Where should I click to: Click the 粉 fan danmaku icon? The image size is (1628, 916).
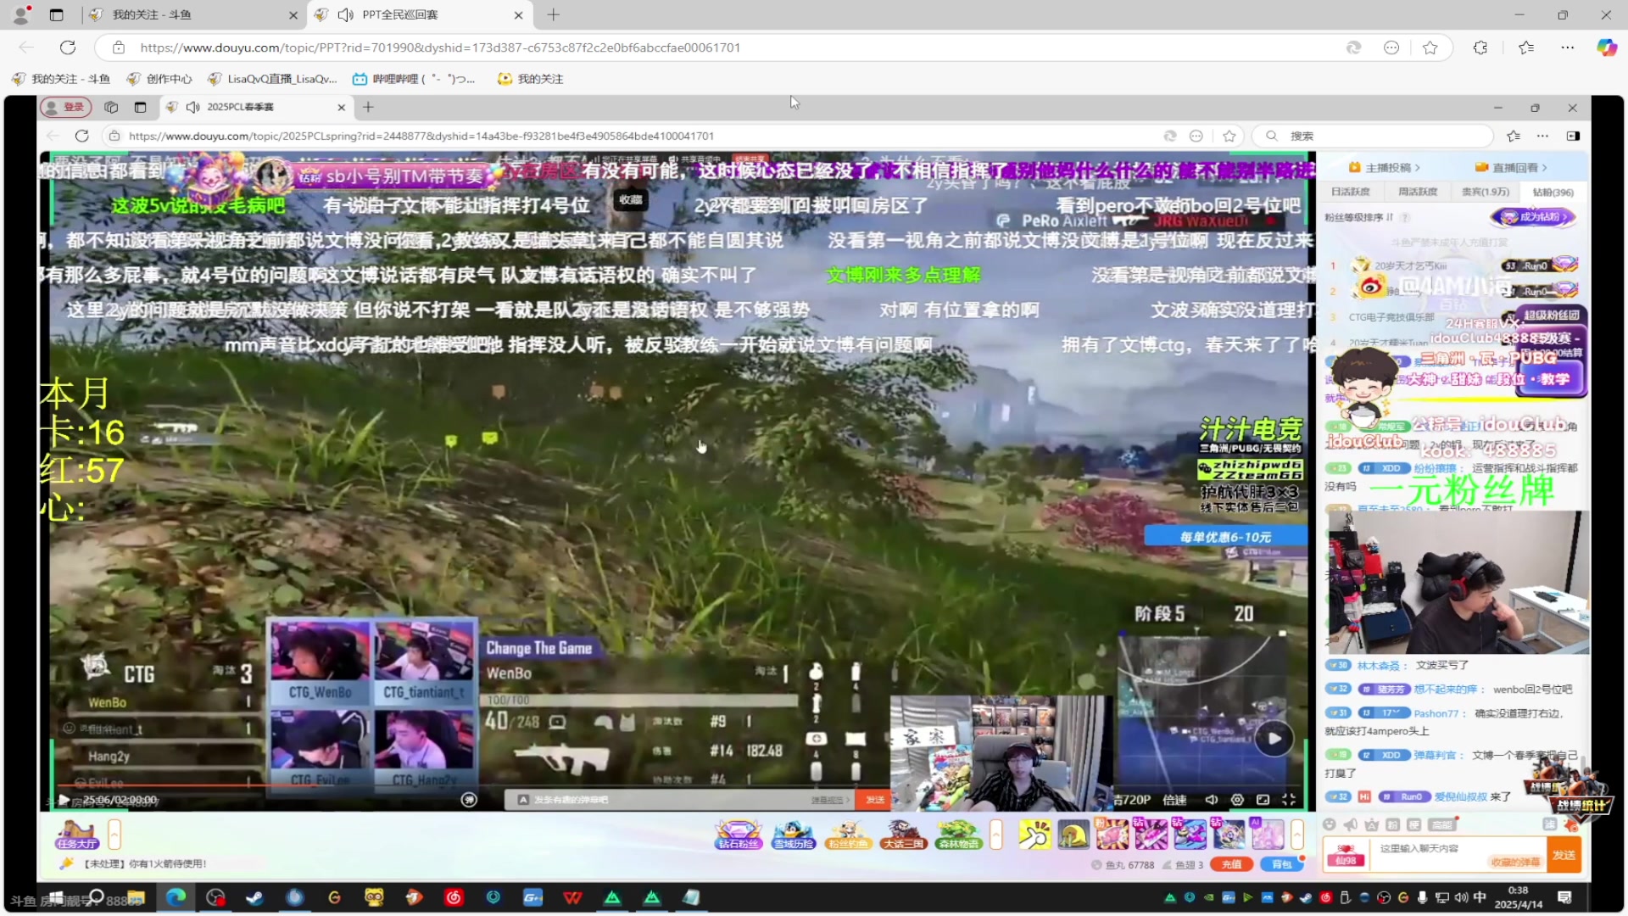(x=1392, y=824)
